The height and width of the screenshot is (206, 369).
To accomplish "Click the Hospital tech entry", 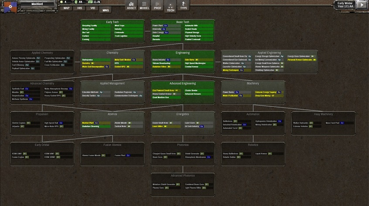I will [166, 36].
